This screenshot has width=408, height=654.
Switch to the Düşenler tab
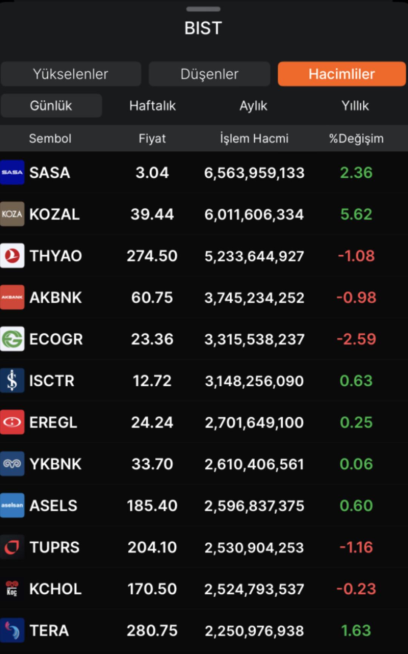(x=209, y=74)
